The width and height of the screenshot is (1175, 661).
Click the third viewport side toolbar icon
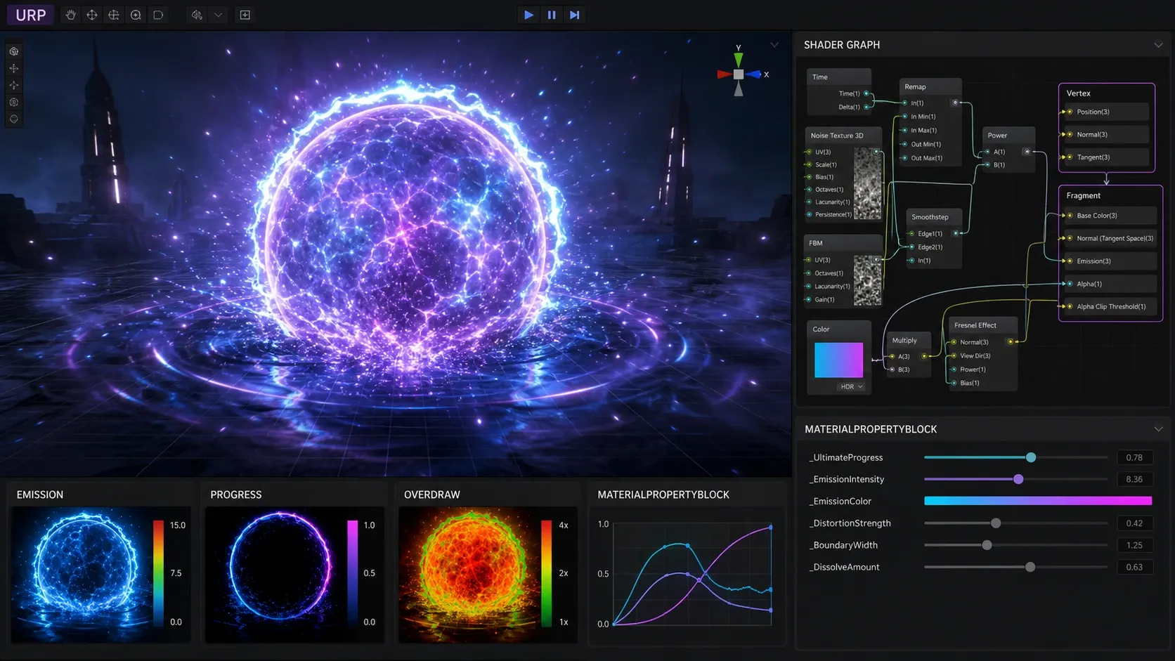tap(14, 85)
